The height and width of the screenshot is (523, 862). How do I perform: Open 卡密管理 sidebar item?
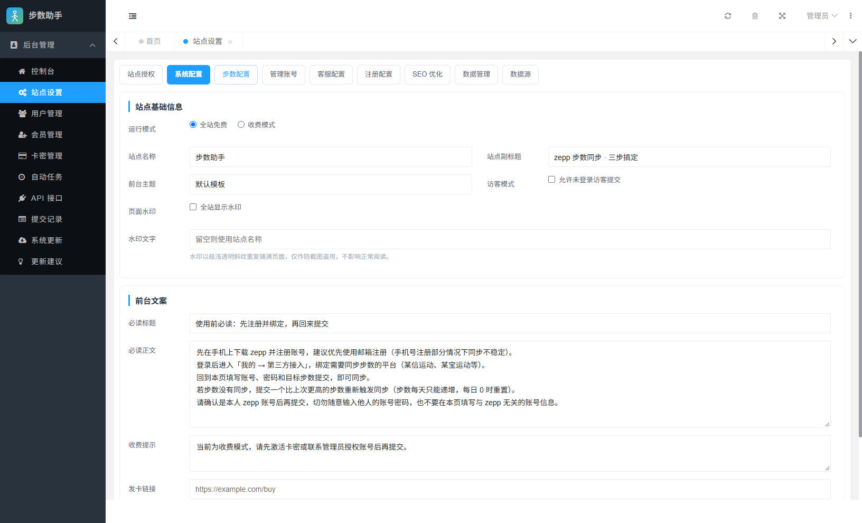pyautogui.click(x=53, y=156)
